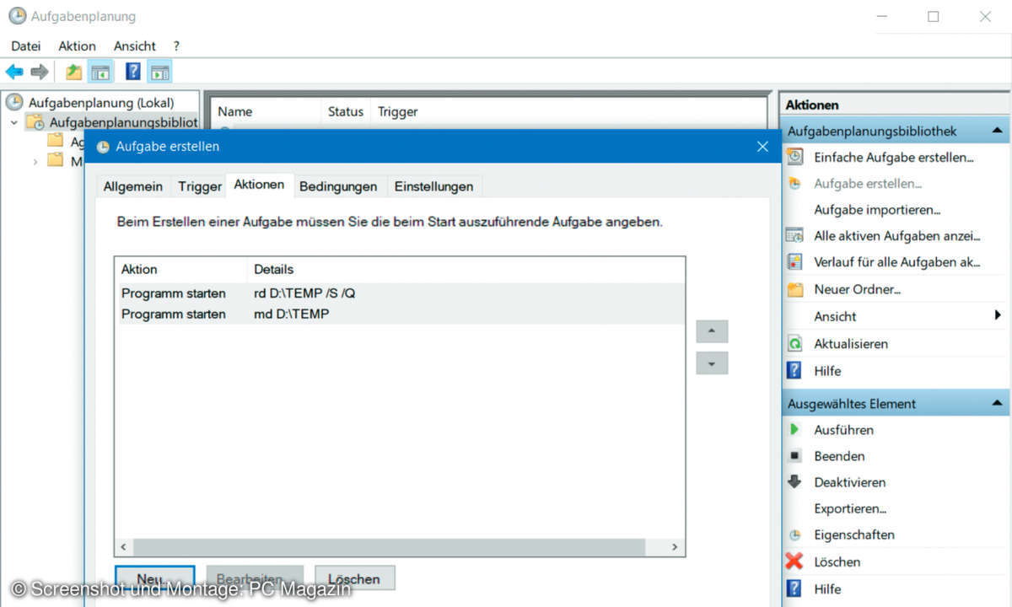This screenshot has width=1012, height=607.
Task: Click the Details column header
Action: point(466,269)
